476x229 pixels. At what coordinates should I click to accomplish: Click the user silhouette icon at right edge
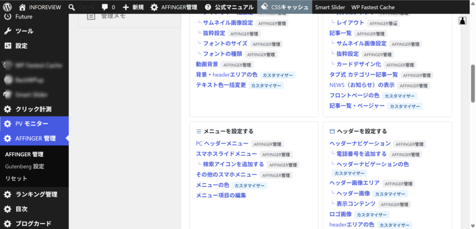click(x=463, y=20)
